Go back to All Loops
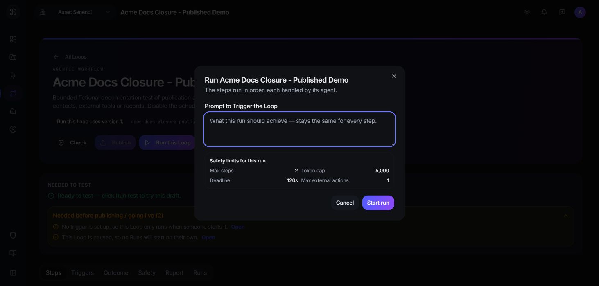Screen dimensions: 599x286 click(76, 57)
